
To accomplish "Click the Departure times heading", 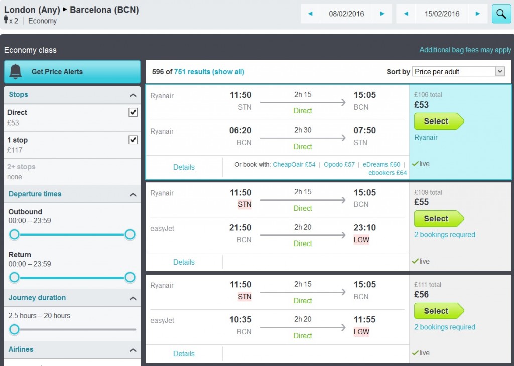I will click(35, 194).
